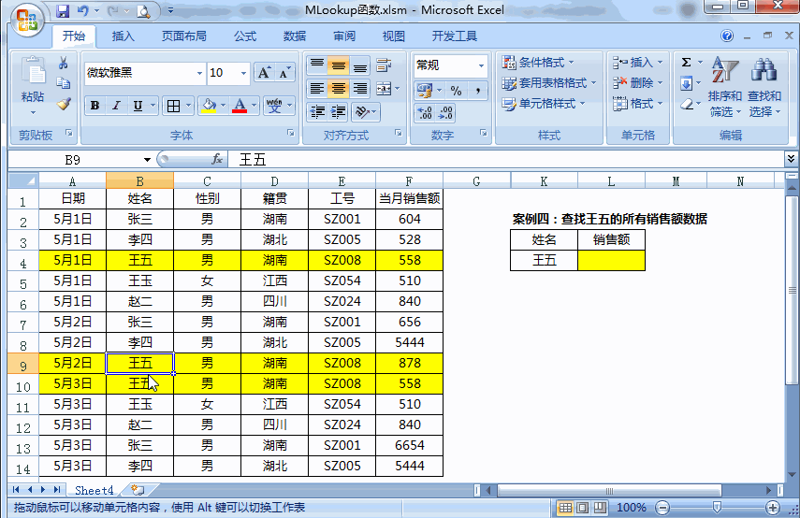Viewport: 800px width, 518px height.
Task: Click the 格式 cells button
Action: click(637, 104)
